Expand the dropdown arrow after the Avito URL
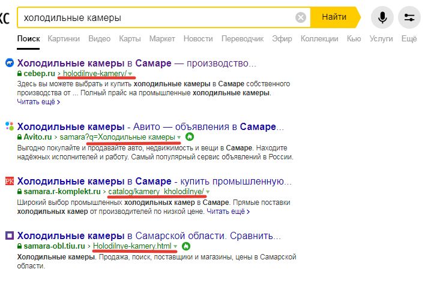This screenshot has height=281, width=425. [179, 137]
